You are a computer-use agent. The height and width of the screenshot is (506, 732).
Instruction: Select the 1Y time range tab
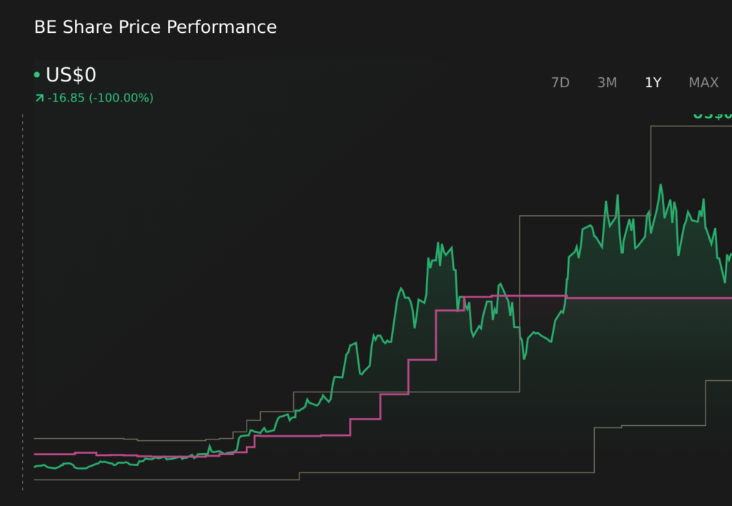653,83
